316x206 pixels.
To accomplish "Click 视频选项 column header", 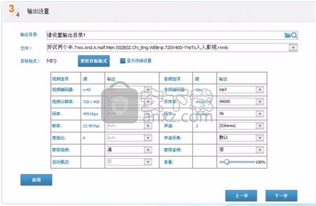I will [60, 79].
